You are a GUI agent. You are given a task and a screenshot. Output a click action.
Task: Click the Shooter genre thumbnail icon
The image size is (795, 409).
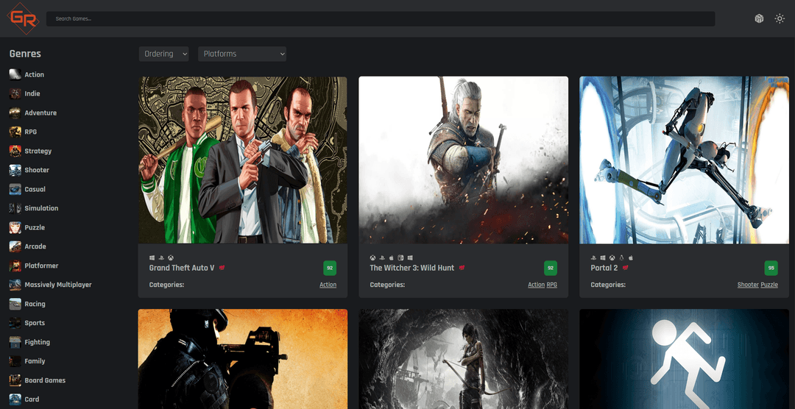tap(15, 170)
